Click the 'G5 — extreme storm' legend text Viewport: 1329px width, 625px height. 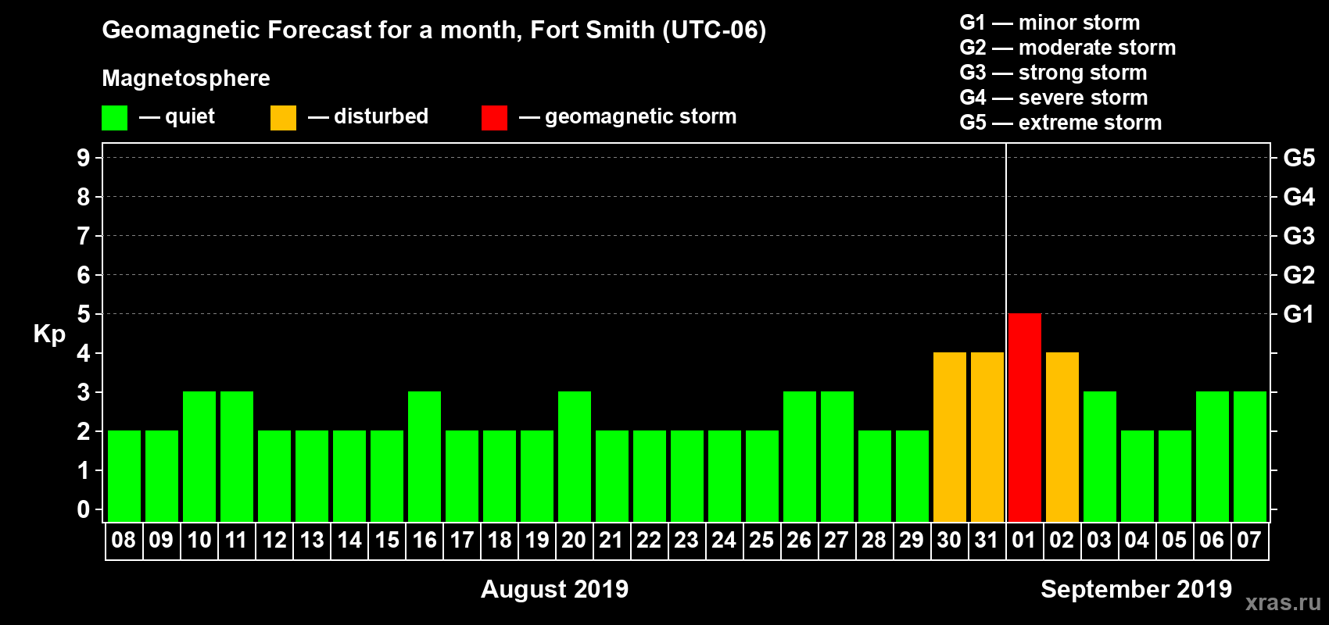click(x=1061, y=123)
